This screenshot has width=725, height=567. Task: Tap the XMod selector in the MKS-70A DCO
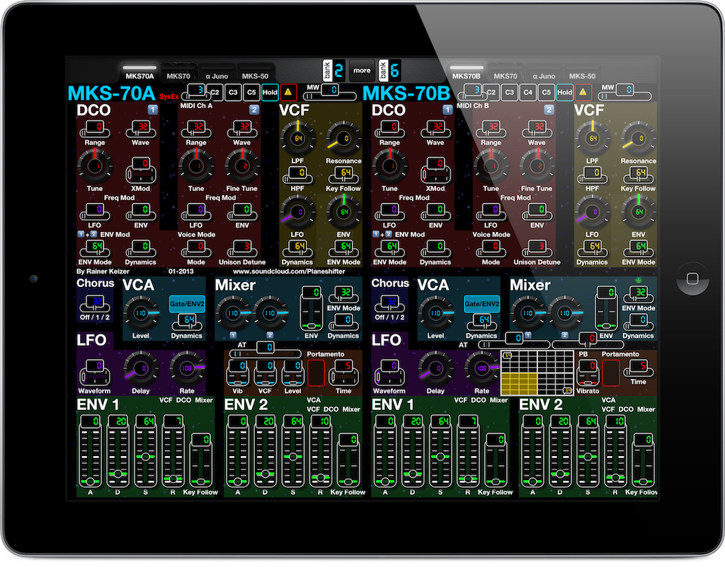pyautogui.click(x=140, y=170)
